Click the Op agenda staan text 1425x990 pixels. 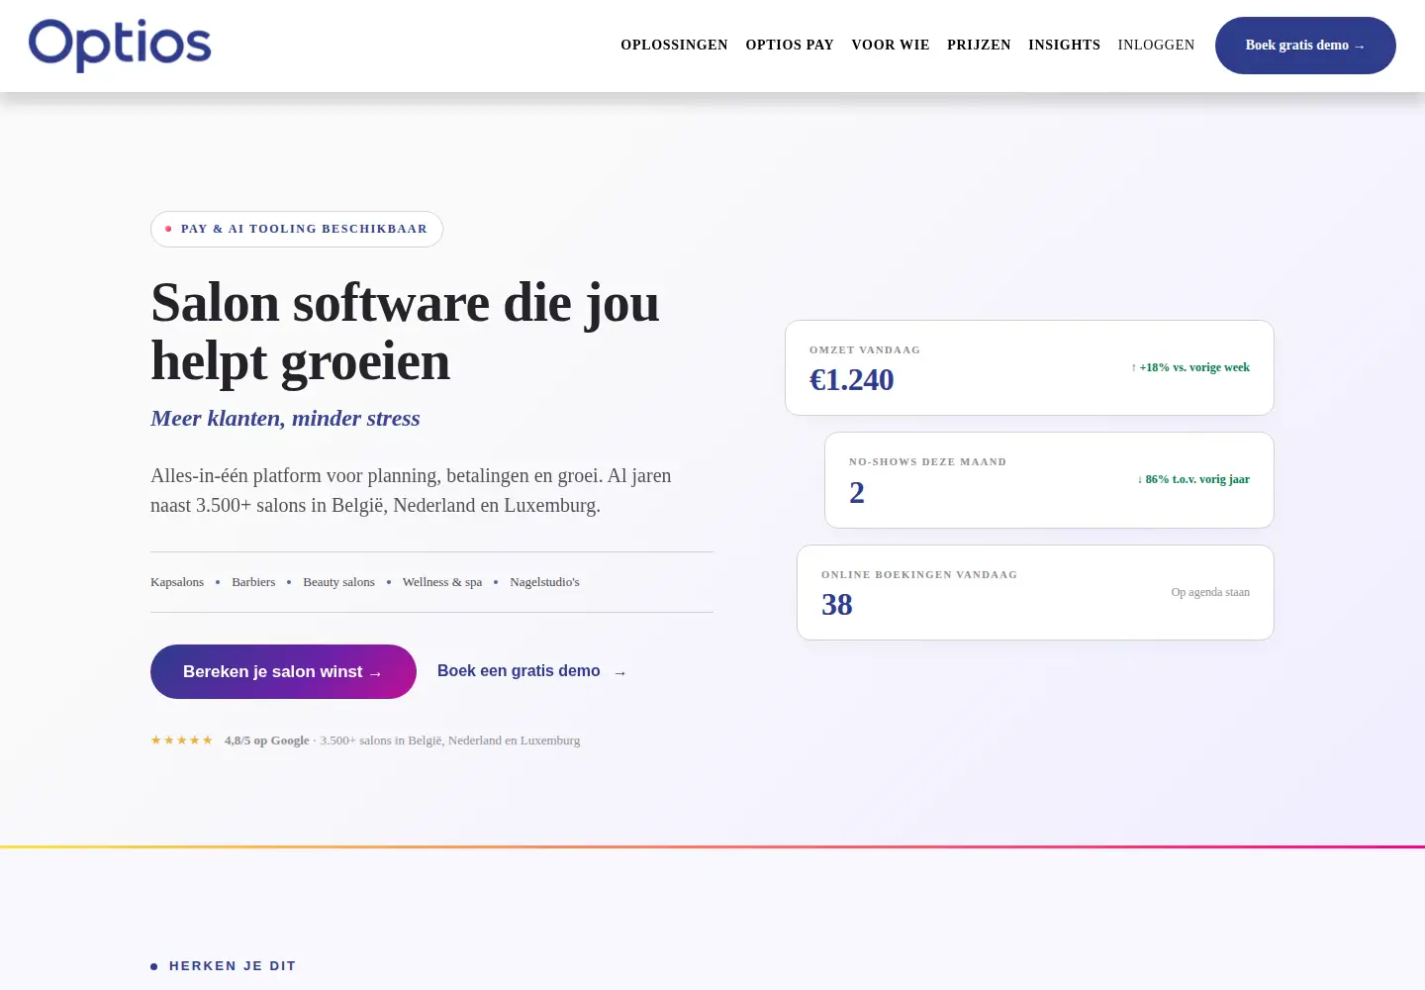[1210, 592]
